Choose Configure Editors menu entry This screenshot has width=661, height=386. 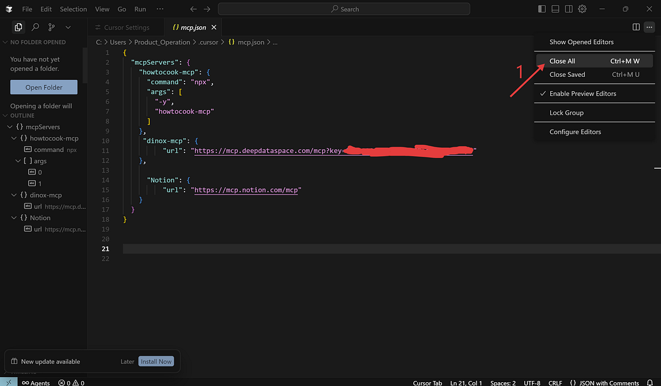point(594,132)
